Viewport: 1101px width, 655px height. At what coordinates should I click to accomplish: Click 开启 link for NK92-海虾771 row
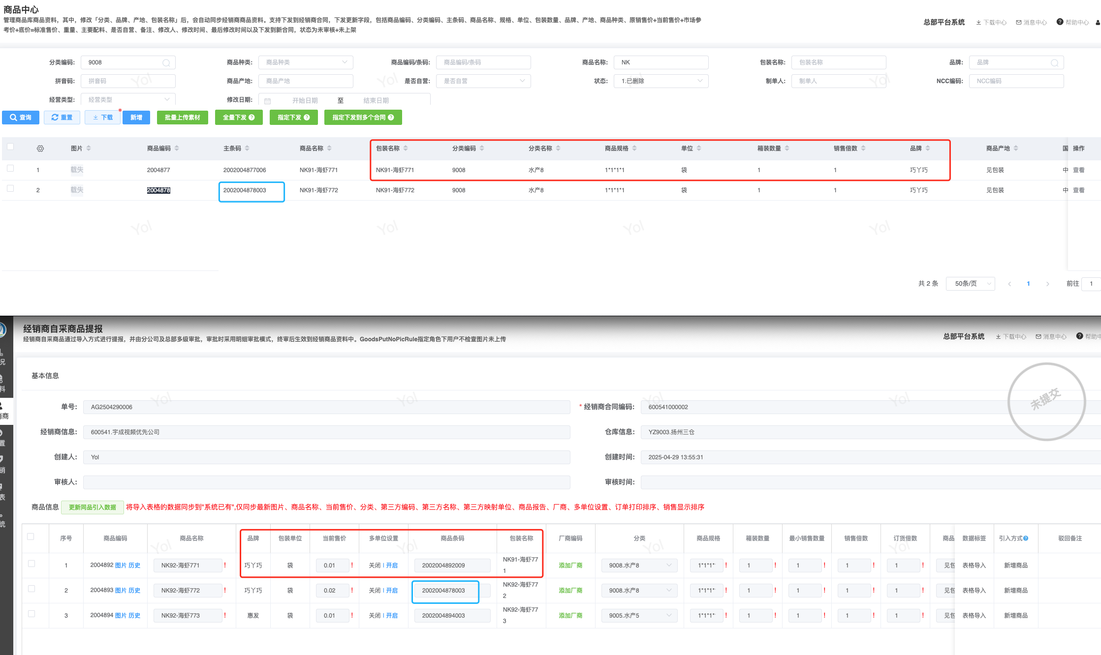coord(392,566)
